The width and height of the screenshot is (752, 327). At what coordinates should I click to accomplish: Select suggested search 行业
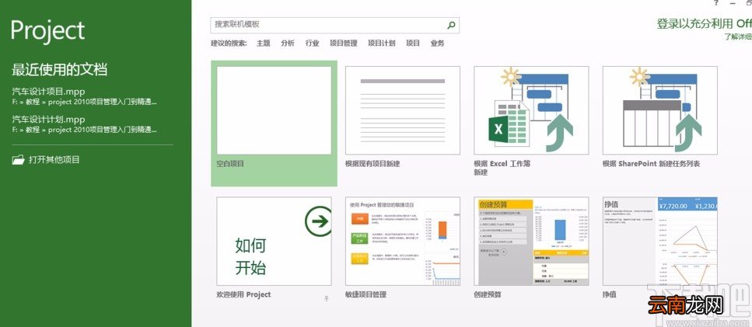(x=312, y=43)
